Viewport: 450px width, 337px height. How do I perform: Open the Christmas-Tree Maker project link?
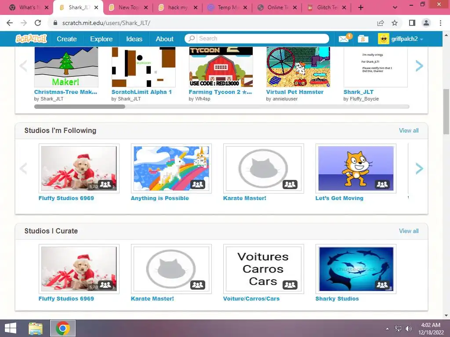click(x=65, y=92)
